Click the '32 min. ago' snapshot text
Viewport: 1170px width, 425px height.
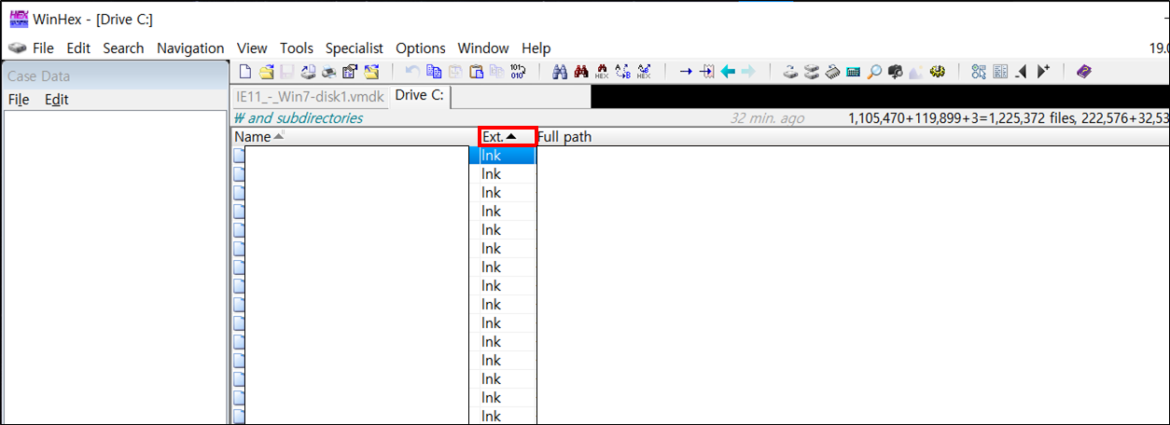click(767, 118)
